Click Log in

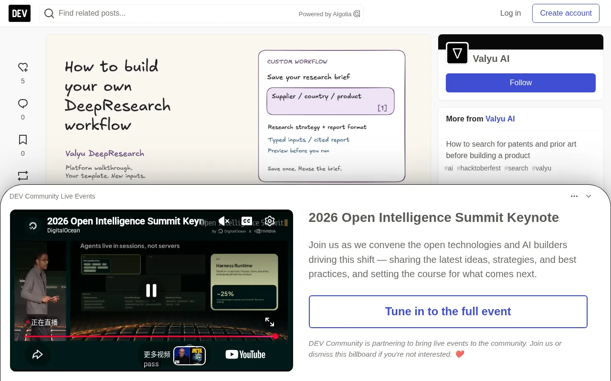point(510,13)
